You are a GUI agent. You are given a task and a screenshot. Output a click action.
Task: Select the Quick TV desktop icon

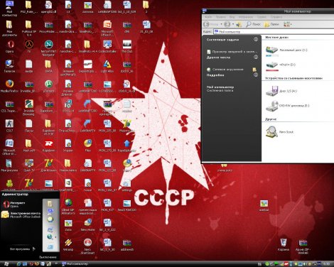pos(29,165)
